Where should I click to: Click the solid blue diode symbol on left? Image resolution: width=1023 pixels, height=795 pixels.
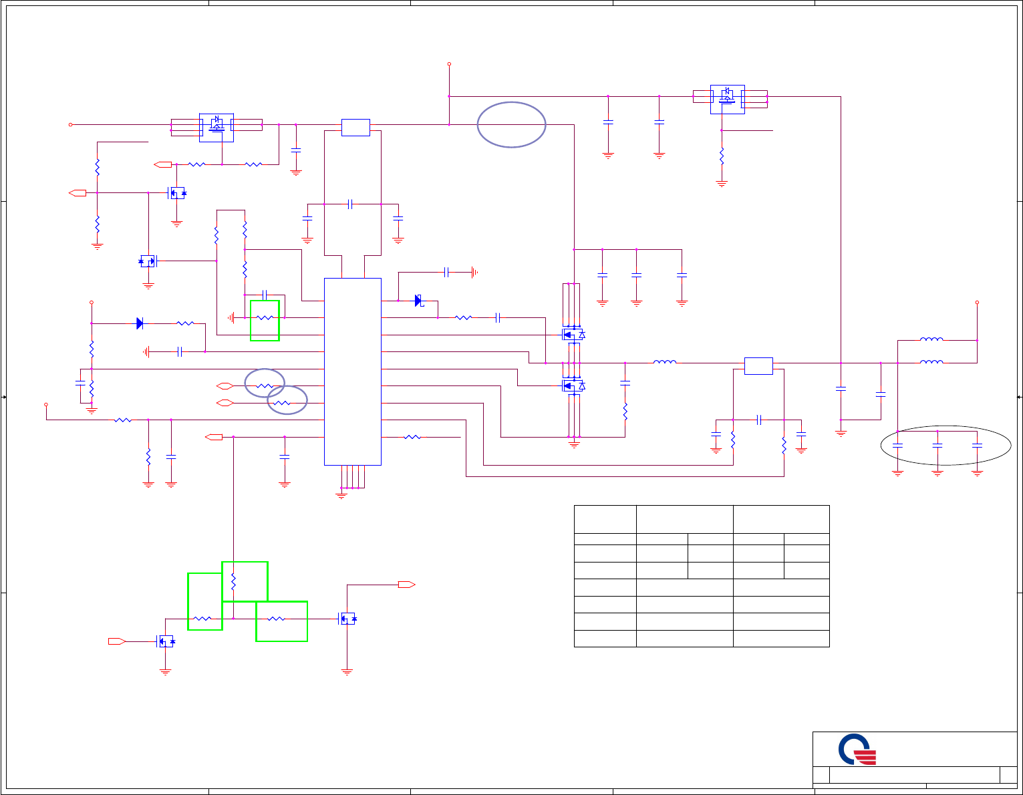140,323
